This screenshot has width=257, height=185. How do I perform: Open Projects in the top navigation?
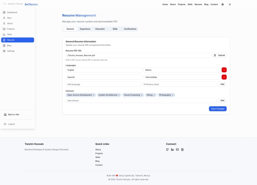pyautogui.click(x=182, y=5)
